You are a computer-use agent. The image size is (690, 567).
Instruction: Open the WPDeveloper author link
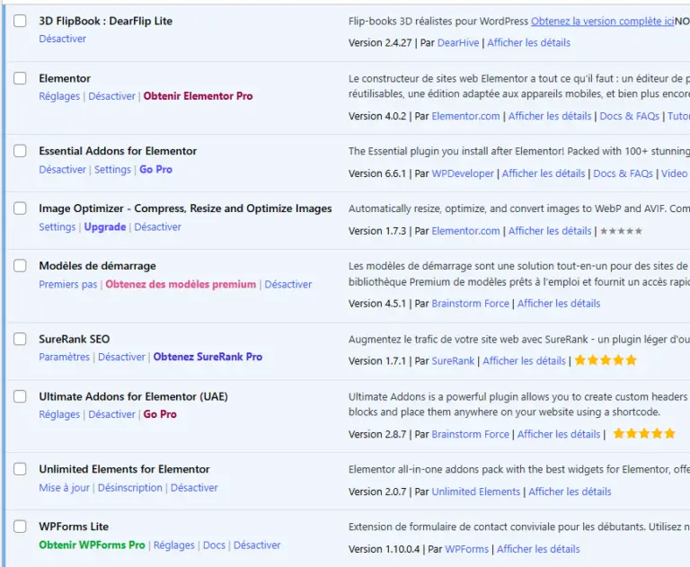click(x=463, y=173)
